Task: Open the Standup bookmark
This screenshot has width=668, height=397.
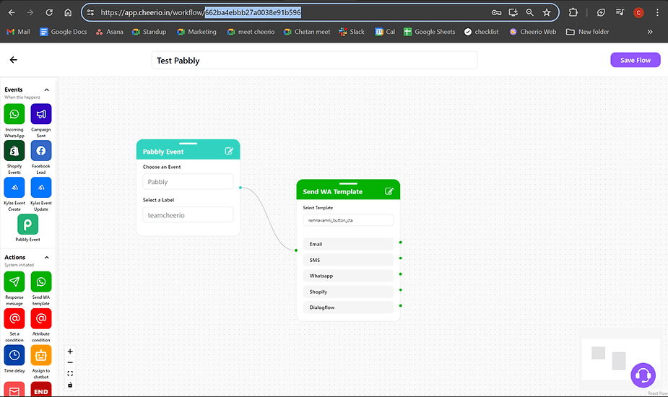Action: [x=149, y=32]
